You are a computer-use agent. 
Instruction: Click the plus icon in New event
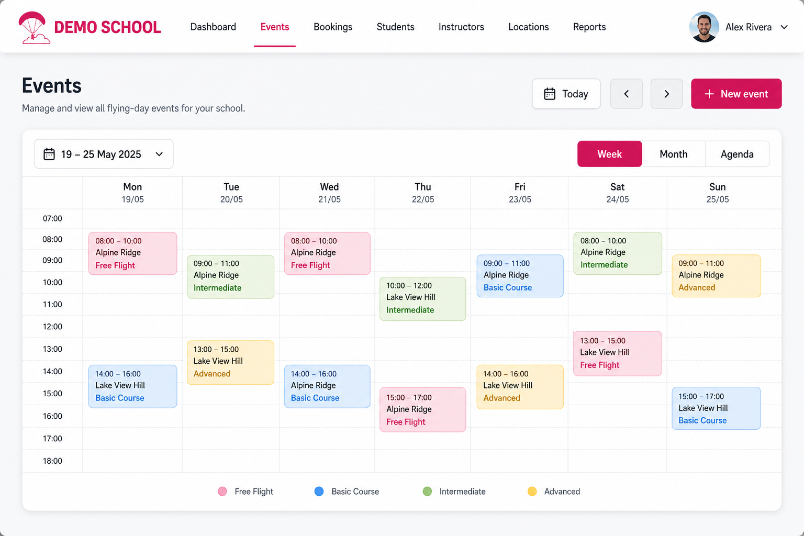(x=709, y=94)
